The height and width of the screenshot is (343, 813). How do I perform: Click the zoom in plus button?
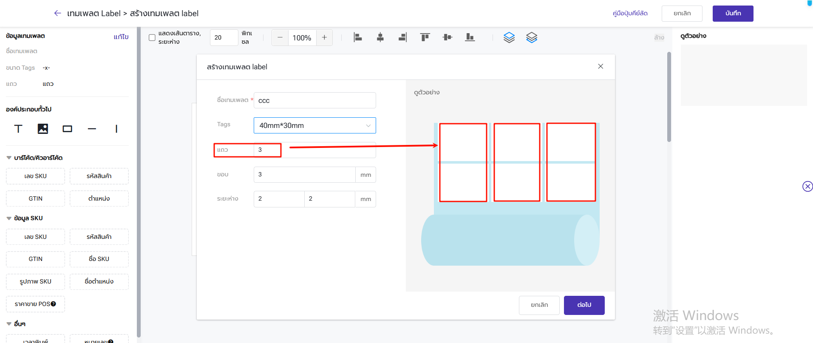point(324,37)
